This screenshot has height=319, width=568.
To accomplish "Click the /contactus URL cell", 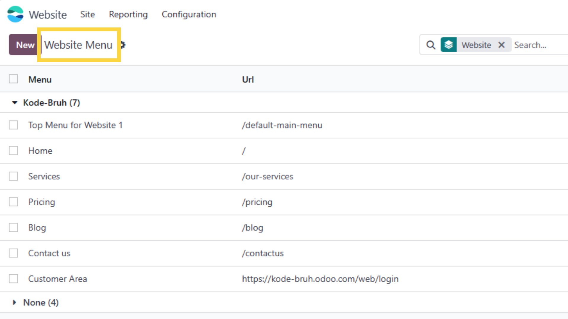I will click(263, 253).
